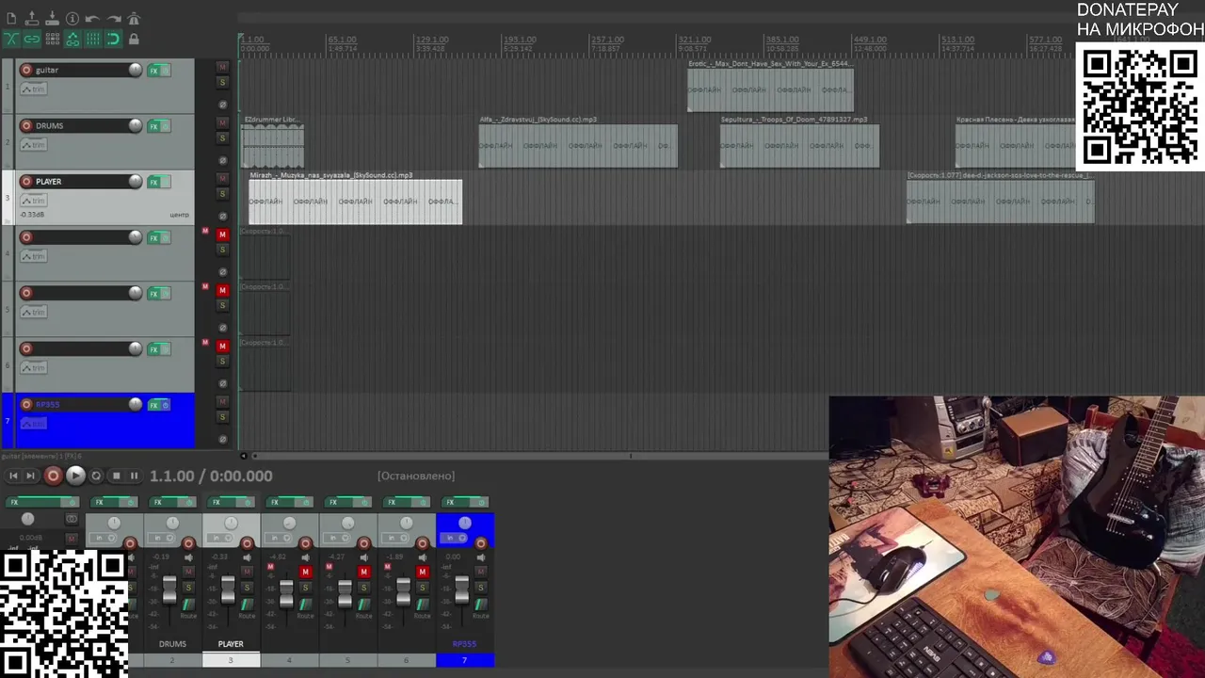Arm the DRUMS track for recording

[26, 125]
